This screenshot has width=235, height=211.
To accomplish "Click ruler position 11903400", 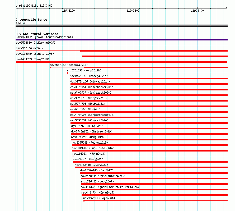I will tap(198, 11).
